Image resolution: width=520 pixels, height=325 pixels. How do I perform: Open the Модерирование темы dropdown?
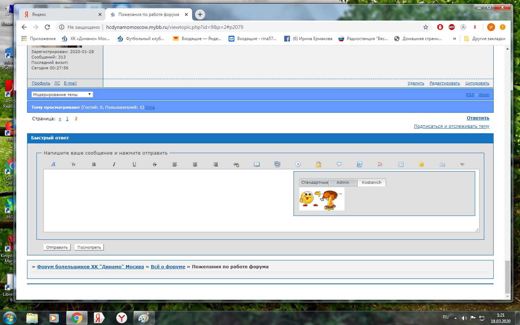click(62, 95)
